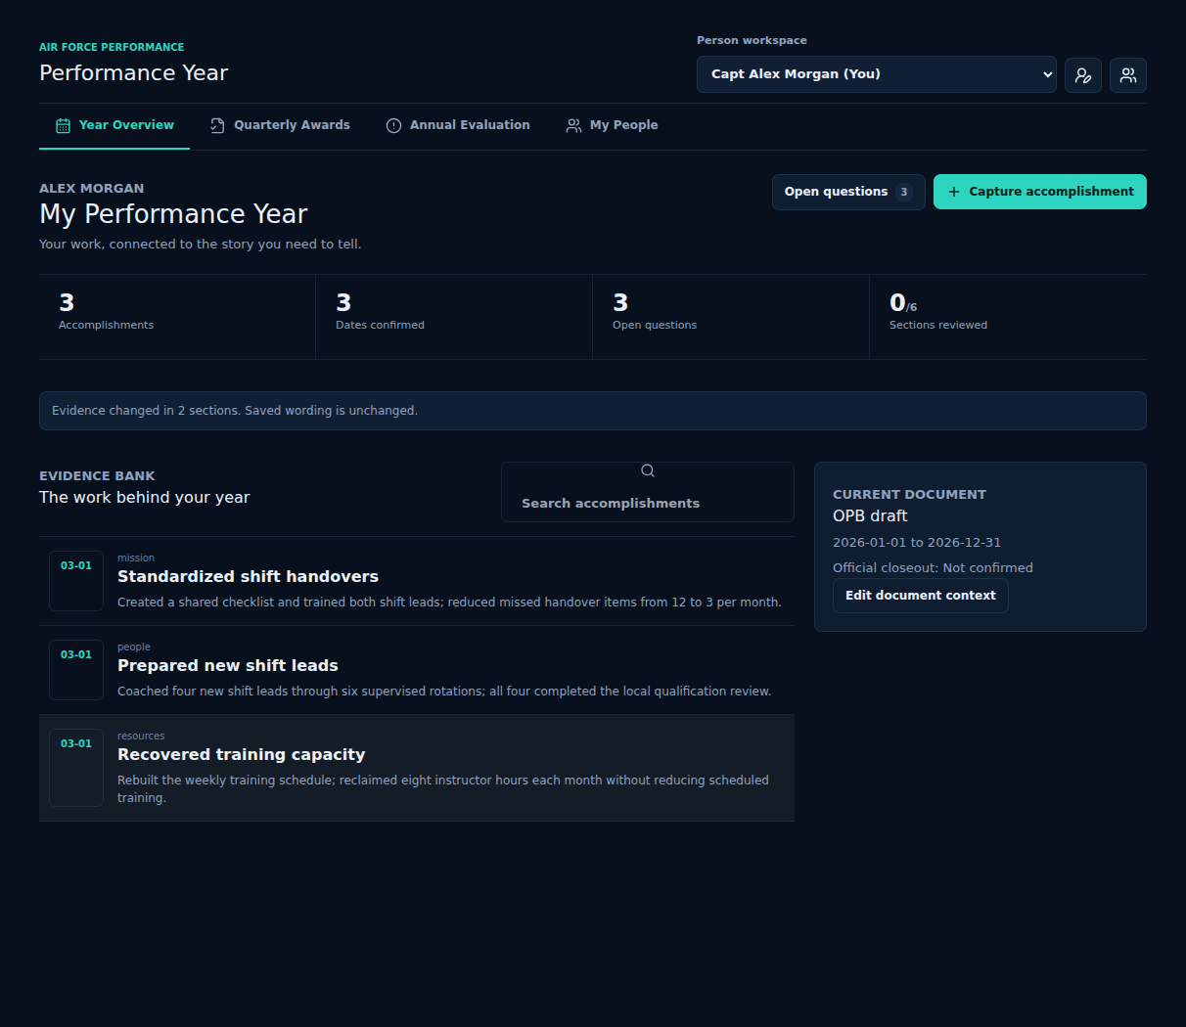1186x1027 pixels.
Task: Click the Open questions button
Action: click(x=848, y=192)
